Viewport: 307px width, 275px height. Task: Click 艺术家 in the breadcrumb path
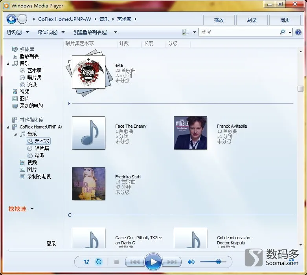tap(124, 19)
